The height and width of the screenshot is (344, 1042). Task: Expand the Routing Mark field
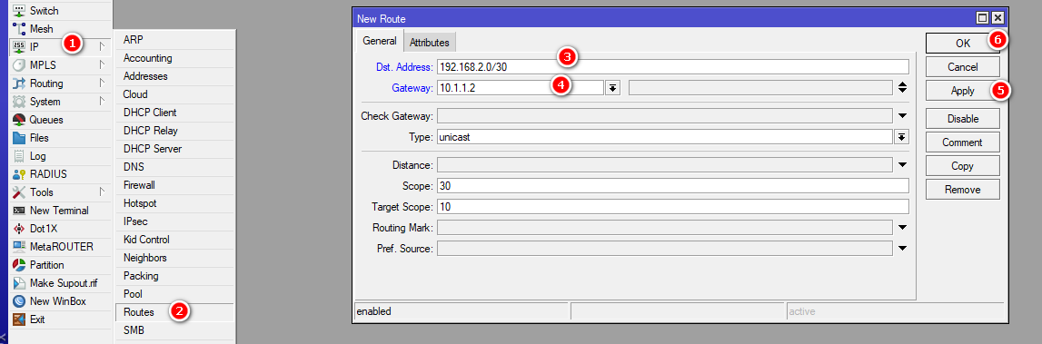coord(902,228)
